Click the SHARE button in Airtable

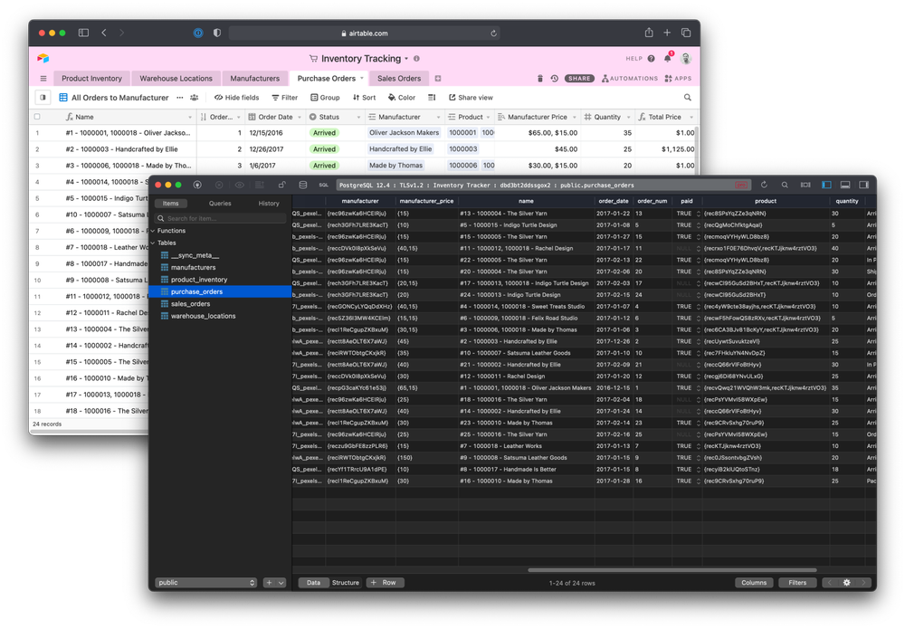point(579,79)
